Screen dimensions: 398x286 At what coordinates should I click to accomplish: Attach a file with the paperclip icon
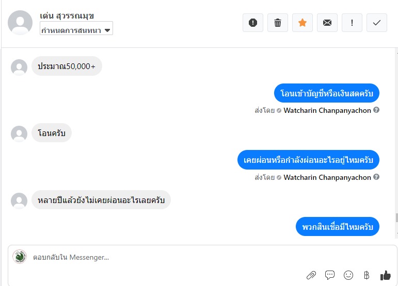(x=311, y=275)
